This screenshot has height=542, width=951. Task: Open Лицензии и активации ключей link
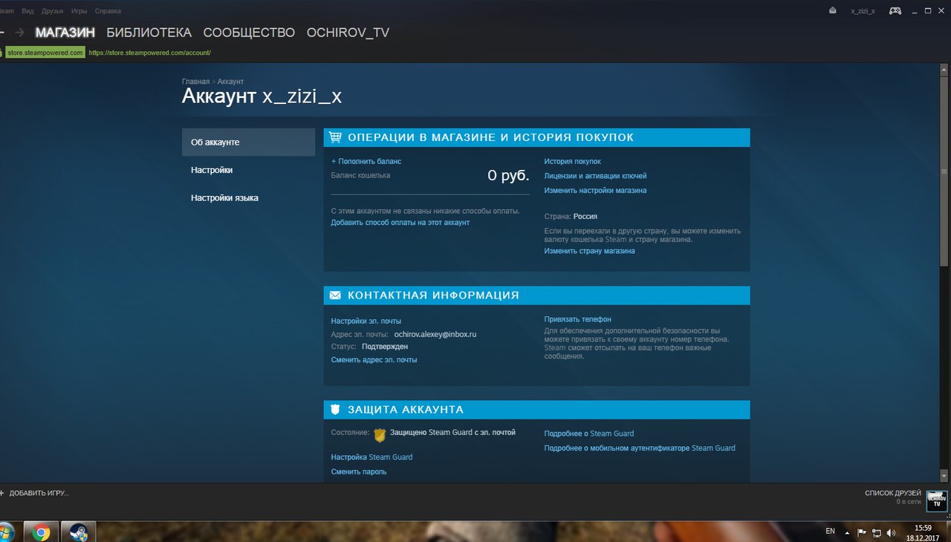tap(595, 176)
